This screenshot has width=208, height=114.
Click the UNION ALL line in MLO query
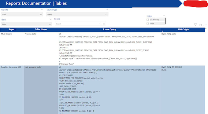64,48
